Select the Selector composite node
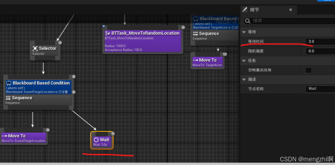Image resolution: width=335 pixels, height=165 pixels. [45, 50]
